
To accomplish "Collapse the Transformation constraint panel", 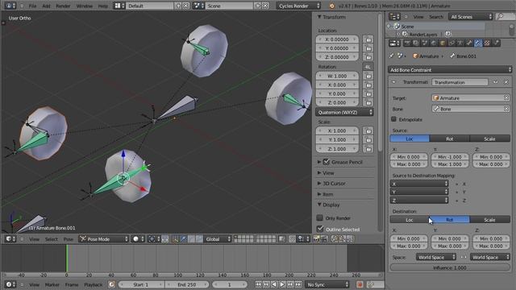I will [x=393, y=82].
